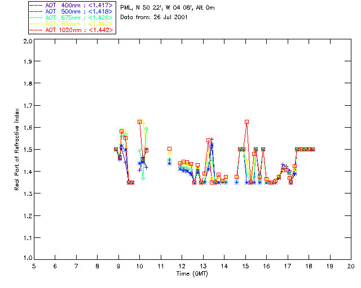Click the 17 label on the time axis

click(x=288, y=266)
